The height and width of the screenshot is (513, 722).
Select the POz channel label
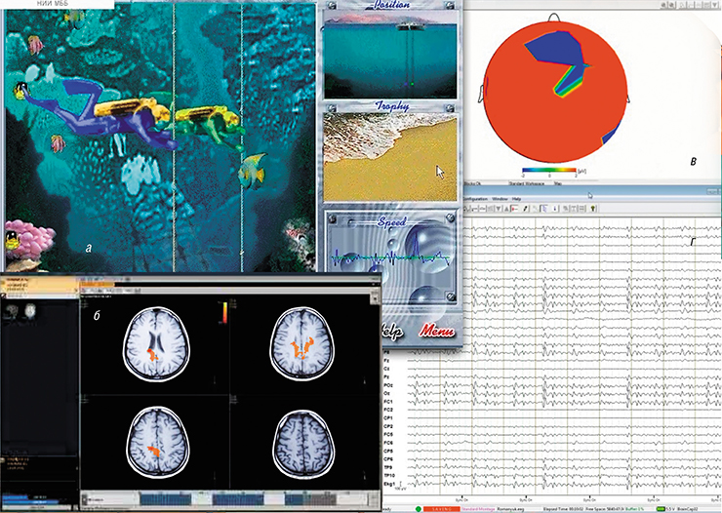pyautogui.click(x=388, y=385)
